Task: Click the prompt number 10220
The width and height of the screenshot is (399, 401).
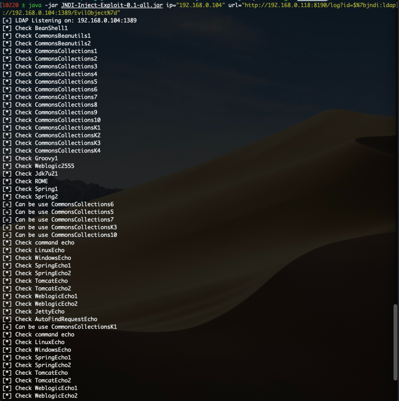Action: [x=10, y=5]
